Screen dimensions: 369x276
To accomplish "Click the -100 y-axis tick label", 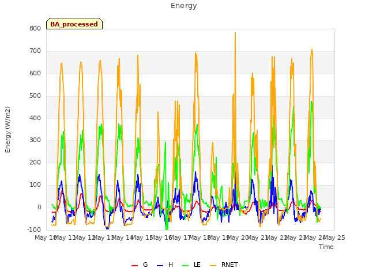I will coord(34,229).
